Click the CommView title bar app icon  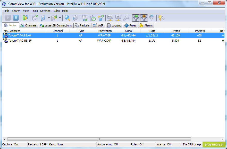click(4, 4)
